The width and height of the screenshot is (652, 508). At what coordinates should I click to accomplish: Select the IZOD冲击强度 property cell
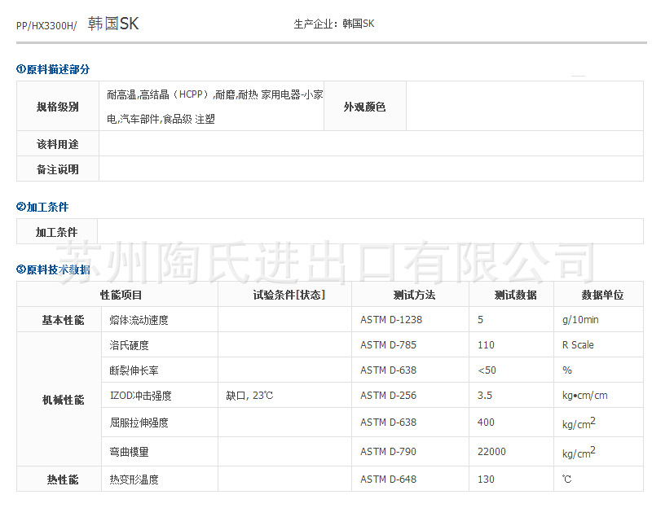pyautogui.click(x=160, y=396)
